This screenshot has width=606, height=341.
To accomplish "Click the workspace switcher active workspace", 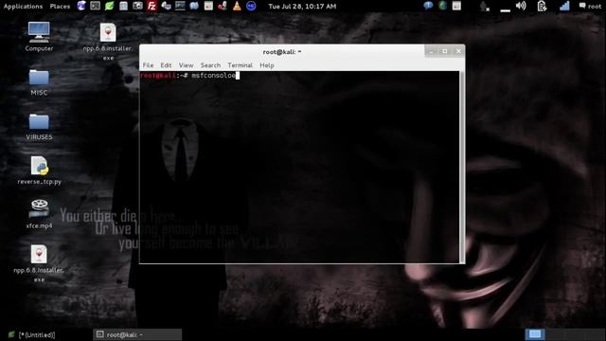I will point(535,334).
